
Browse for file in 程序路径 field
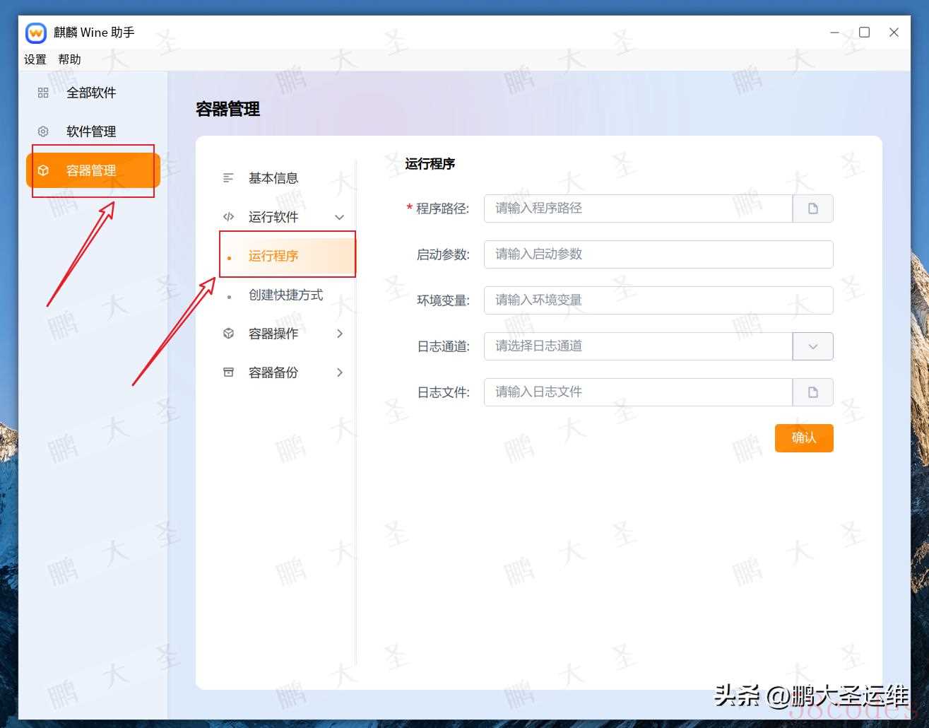812,209
